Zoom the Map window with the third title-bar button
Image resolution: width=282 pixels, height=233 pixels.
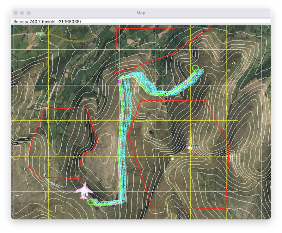coord(29,13)
